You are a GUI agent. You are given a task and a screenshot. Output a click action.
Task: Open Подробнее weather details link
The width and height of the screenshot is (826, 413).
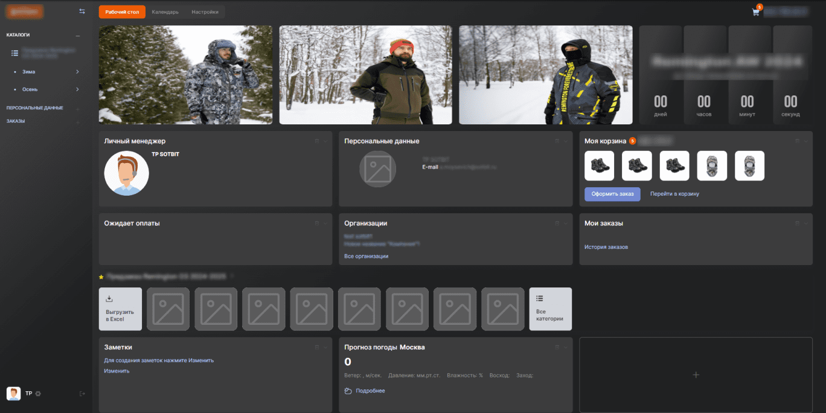tap(370, 391)
